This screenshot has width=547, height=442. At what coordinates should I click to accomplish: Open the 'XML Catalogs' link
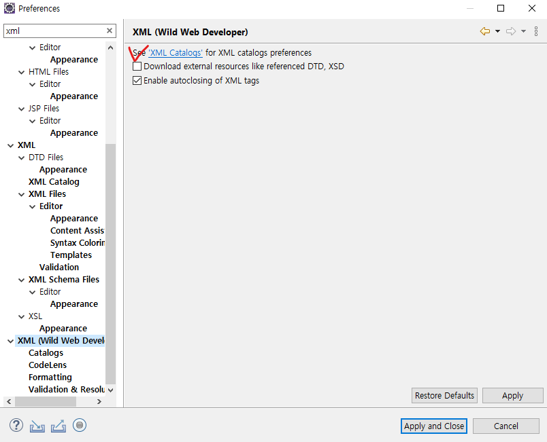tap(176, 52)
